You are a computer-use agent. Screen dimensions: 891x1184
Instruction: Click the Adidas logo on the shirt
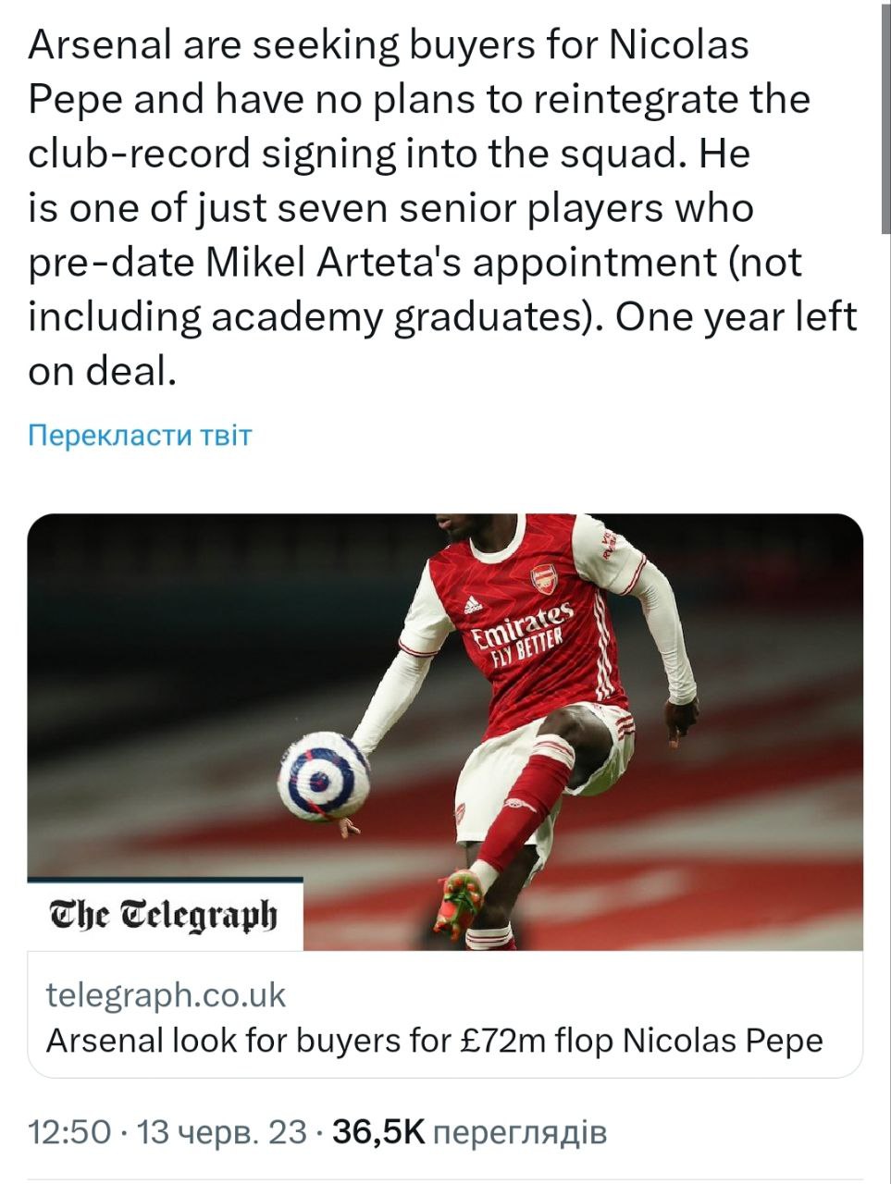coord(473,604)
